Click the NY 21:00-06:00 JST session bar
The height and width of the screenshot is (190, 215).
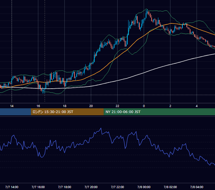point(159,112)
